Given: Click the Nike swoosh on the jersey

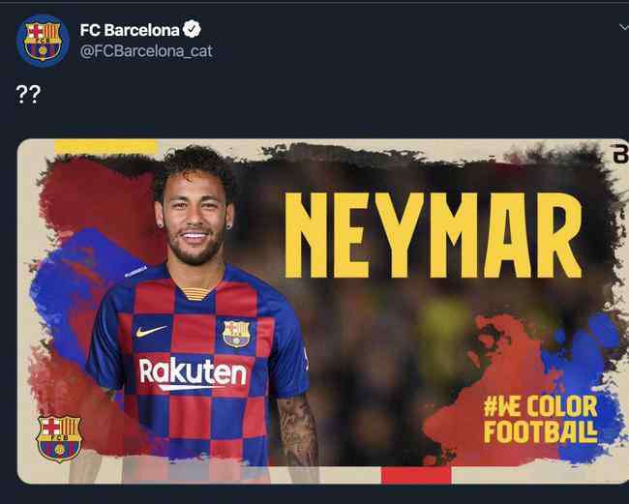Looking at the screenshot, I should coord(151,331).
